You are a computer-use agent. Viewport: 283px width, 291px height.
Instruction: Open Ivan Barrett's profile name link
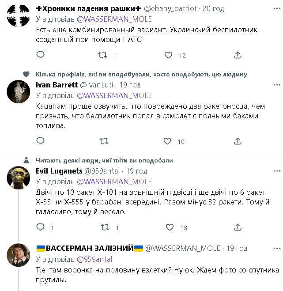pos(56,85)
